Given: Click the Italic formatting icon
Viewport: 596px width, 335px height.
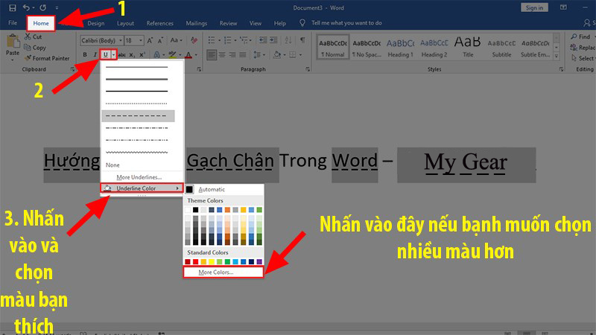Looking at the screenshot, I should point(95,54).
